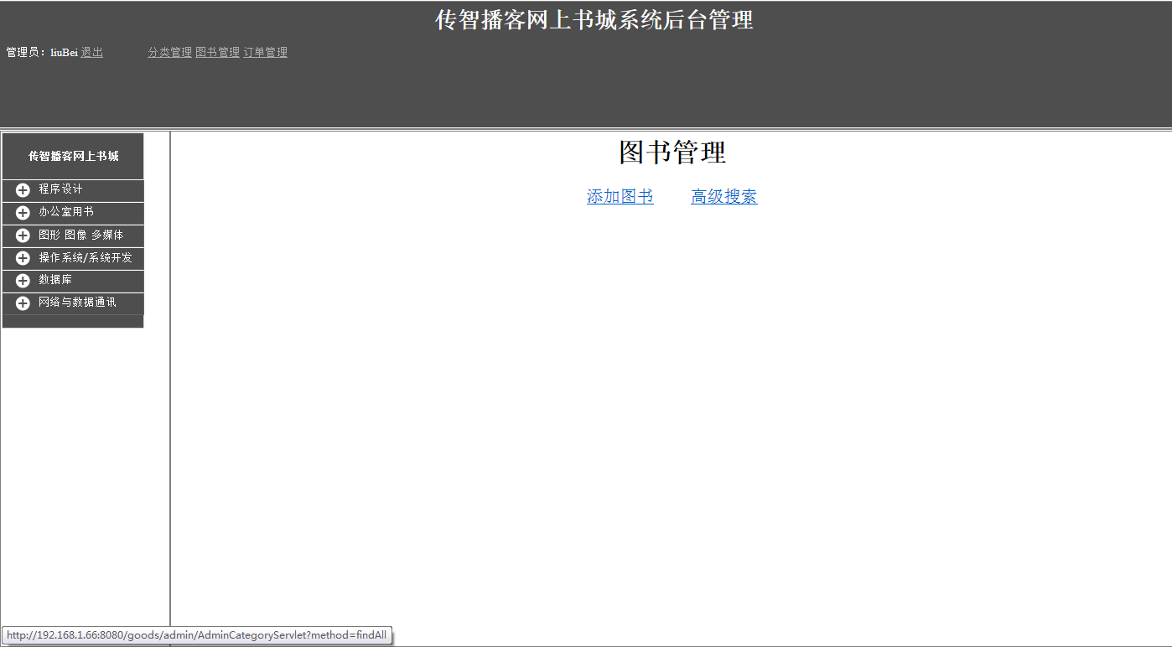Open the 图书管理 menu link
The height and width of the screenshot is (647, 1172).
(x=217, y=52)
